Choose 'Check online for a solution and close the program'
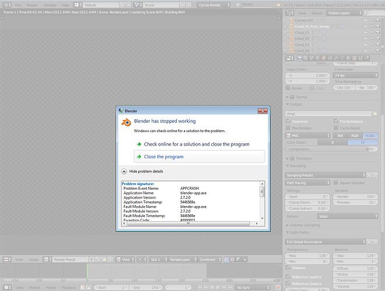385x291 pixels. 197,144
